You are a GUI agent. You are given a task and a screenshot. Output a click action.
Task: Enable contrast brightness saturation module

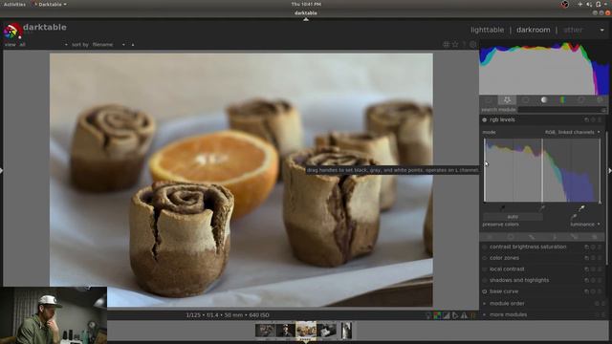485,247
